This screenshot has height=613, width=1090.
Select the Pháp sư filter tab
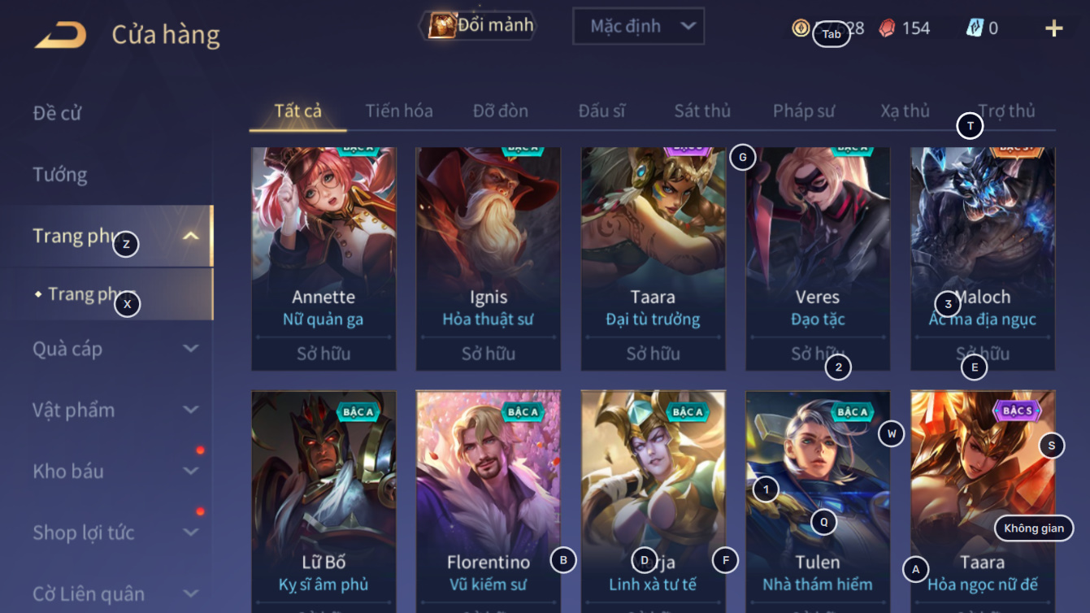click(x=804, y=111)
